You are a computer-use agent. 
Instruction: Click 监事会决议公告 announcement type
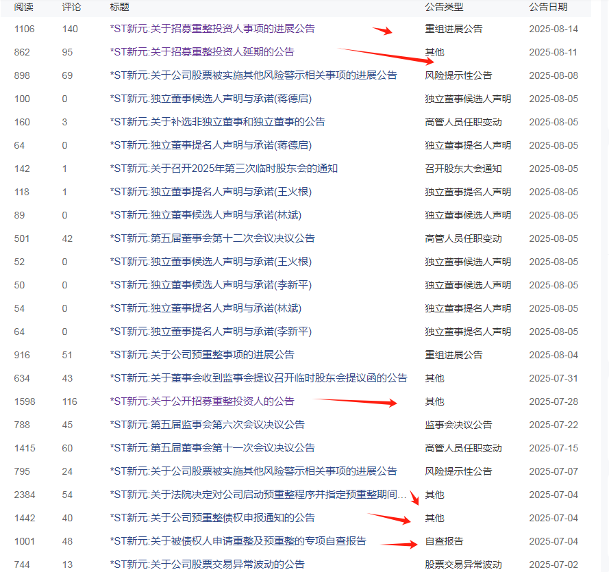click(x=458, y=425)
